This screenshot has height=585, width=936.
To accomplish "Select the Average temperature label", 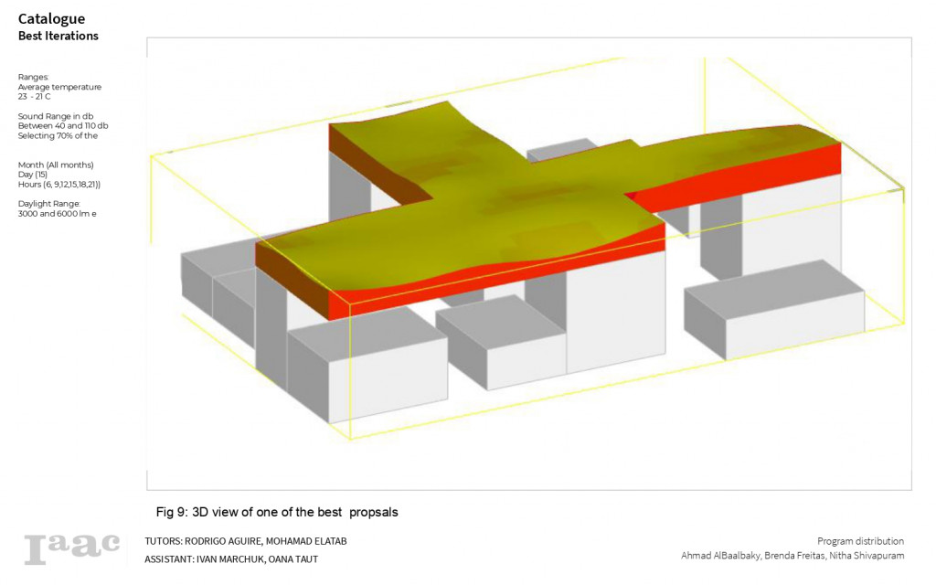I will 59,87.
